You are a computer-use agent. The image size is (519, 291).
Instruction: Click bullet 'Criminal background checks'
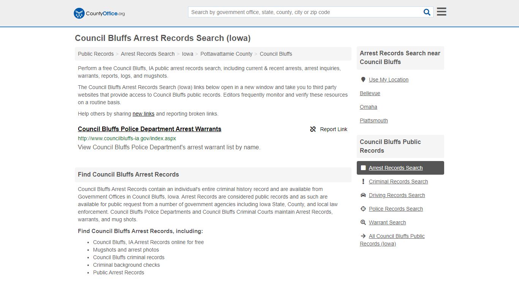point(127,265)
